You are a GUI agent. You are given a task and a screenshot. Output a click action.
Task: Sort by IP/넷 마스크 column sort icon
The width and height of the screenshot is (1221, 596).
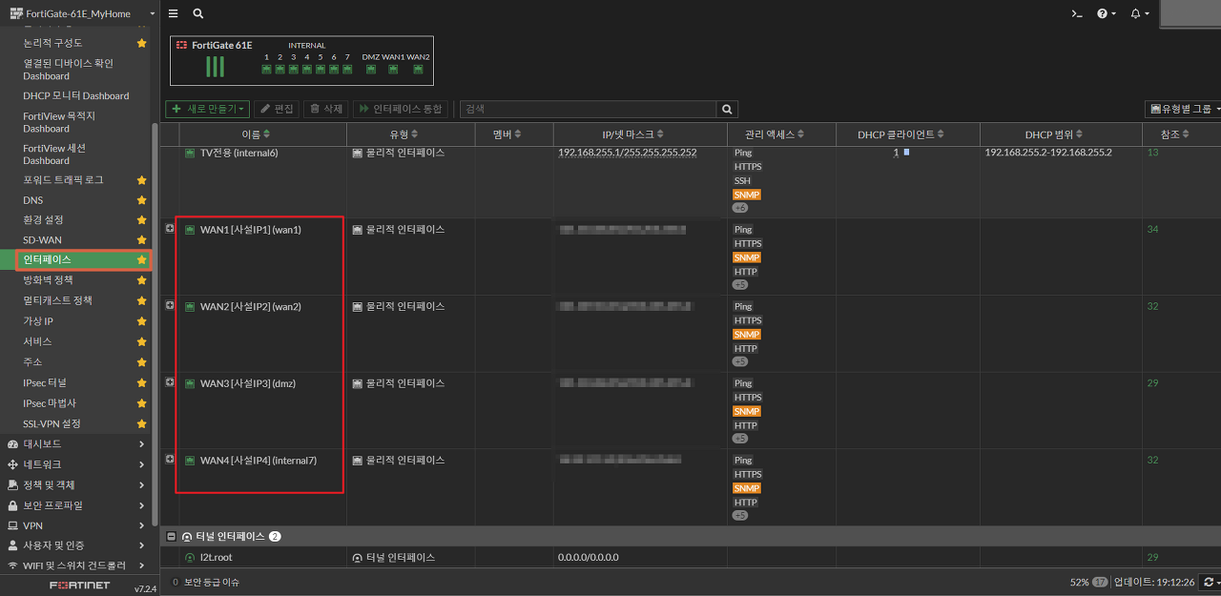tap(660, 134)
